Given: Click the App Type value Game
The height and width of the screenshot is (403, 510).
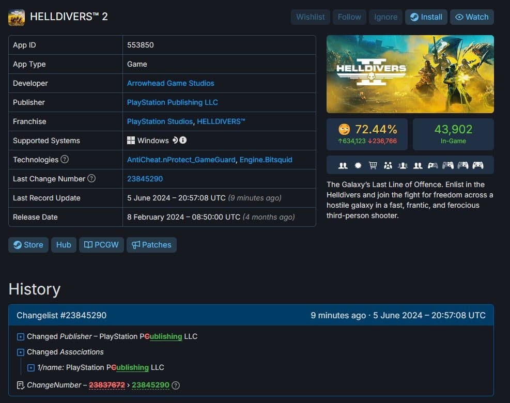Looking at the screenshot, I should pos(137,64).
